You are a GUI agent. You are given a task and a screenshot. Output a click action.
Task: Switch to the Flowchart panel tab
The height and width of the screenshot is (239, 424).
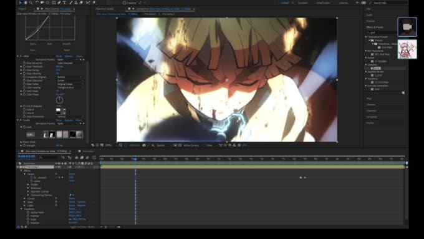105,9
